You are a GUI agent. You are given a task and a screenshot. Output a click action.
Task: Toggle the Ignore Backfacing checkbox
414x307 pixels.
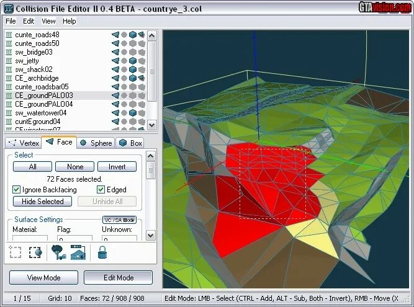click(16, 189)
